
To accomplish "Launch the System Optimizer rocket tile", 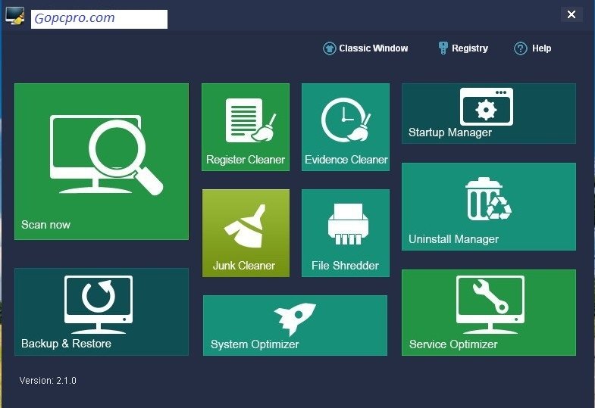I will point(295,325).
